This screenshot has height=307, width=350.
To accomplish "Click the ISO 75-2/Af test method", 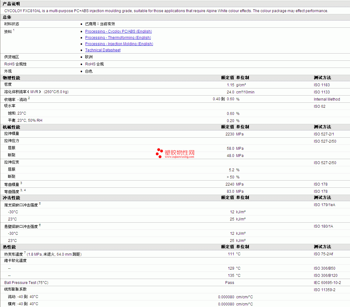I will click(324, 254).
